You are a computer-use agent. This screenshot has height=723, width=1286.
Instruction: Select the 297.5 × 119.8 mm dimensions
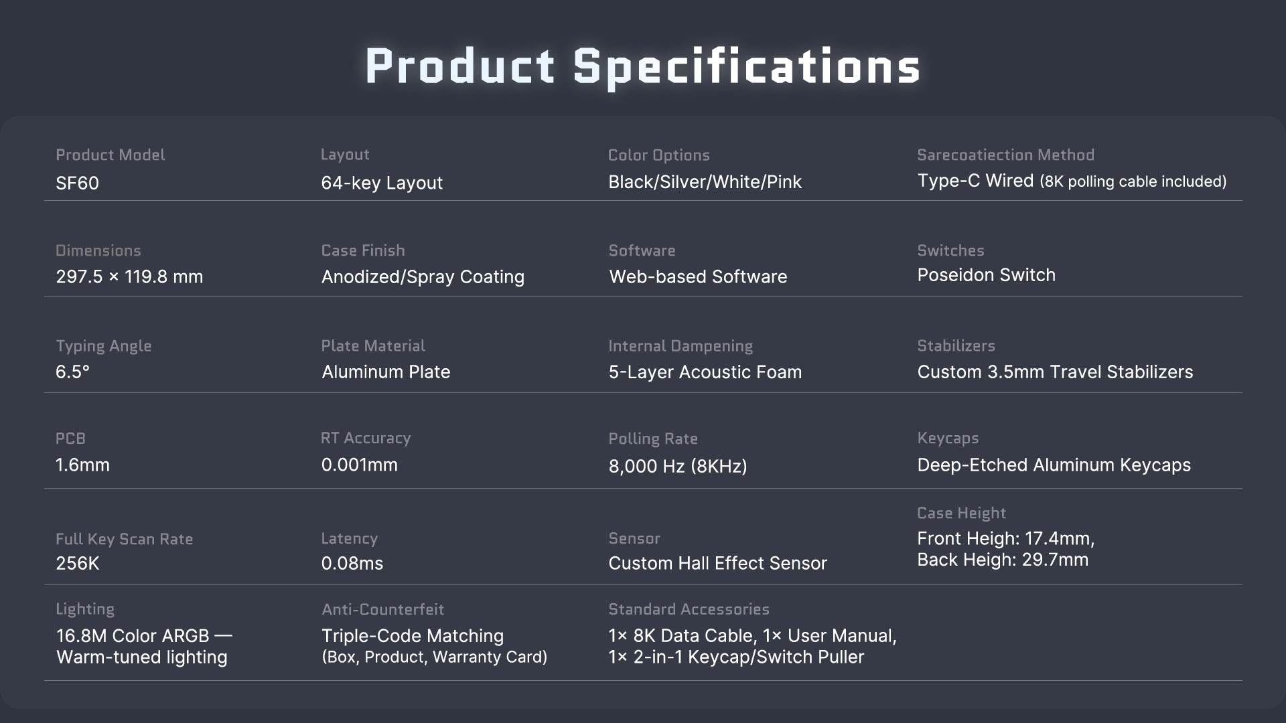[129, 276]
